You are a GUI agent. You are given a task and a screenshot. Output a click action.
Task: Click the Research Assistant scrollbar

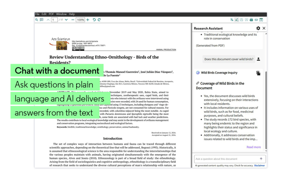(266, 110)
